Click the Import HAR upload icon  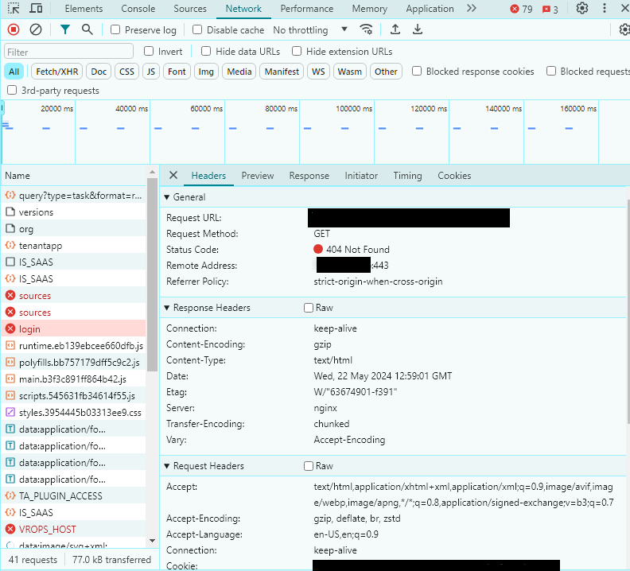point(395,29)
